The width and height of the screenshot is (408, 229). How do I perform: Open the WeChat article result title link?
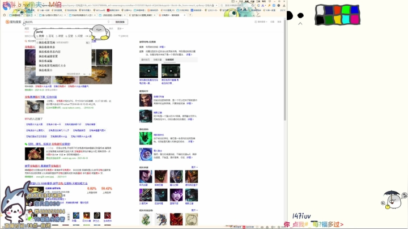tap(49, 144)
